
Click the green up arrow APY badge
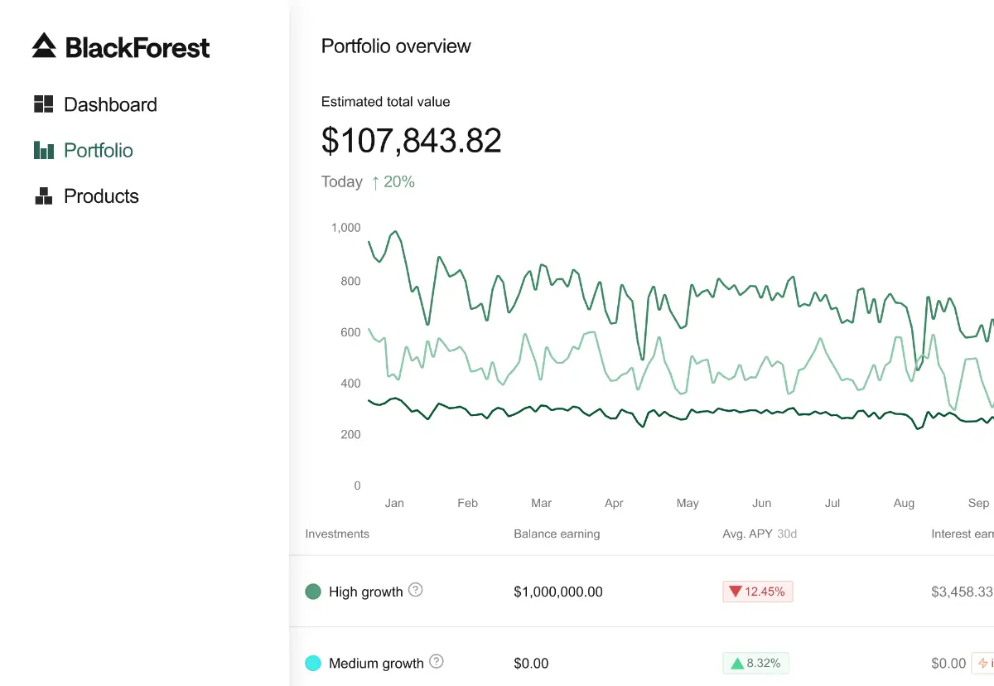coord(755,663)
